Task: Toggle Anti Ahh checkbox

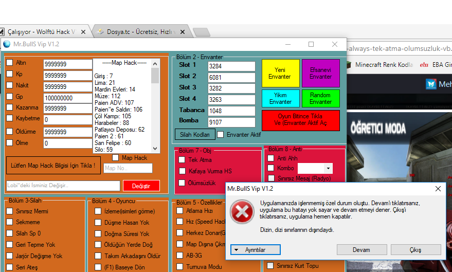Action: pos(270,158)
